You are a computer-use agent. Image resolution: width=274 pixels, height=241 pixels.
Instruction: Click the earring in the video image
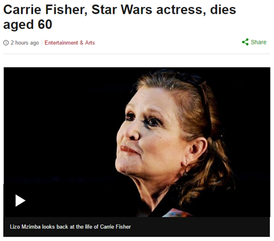coord(185,171)
